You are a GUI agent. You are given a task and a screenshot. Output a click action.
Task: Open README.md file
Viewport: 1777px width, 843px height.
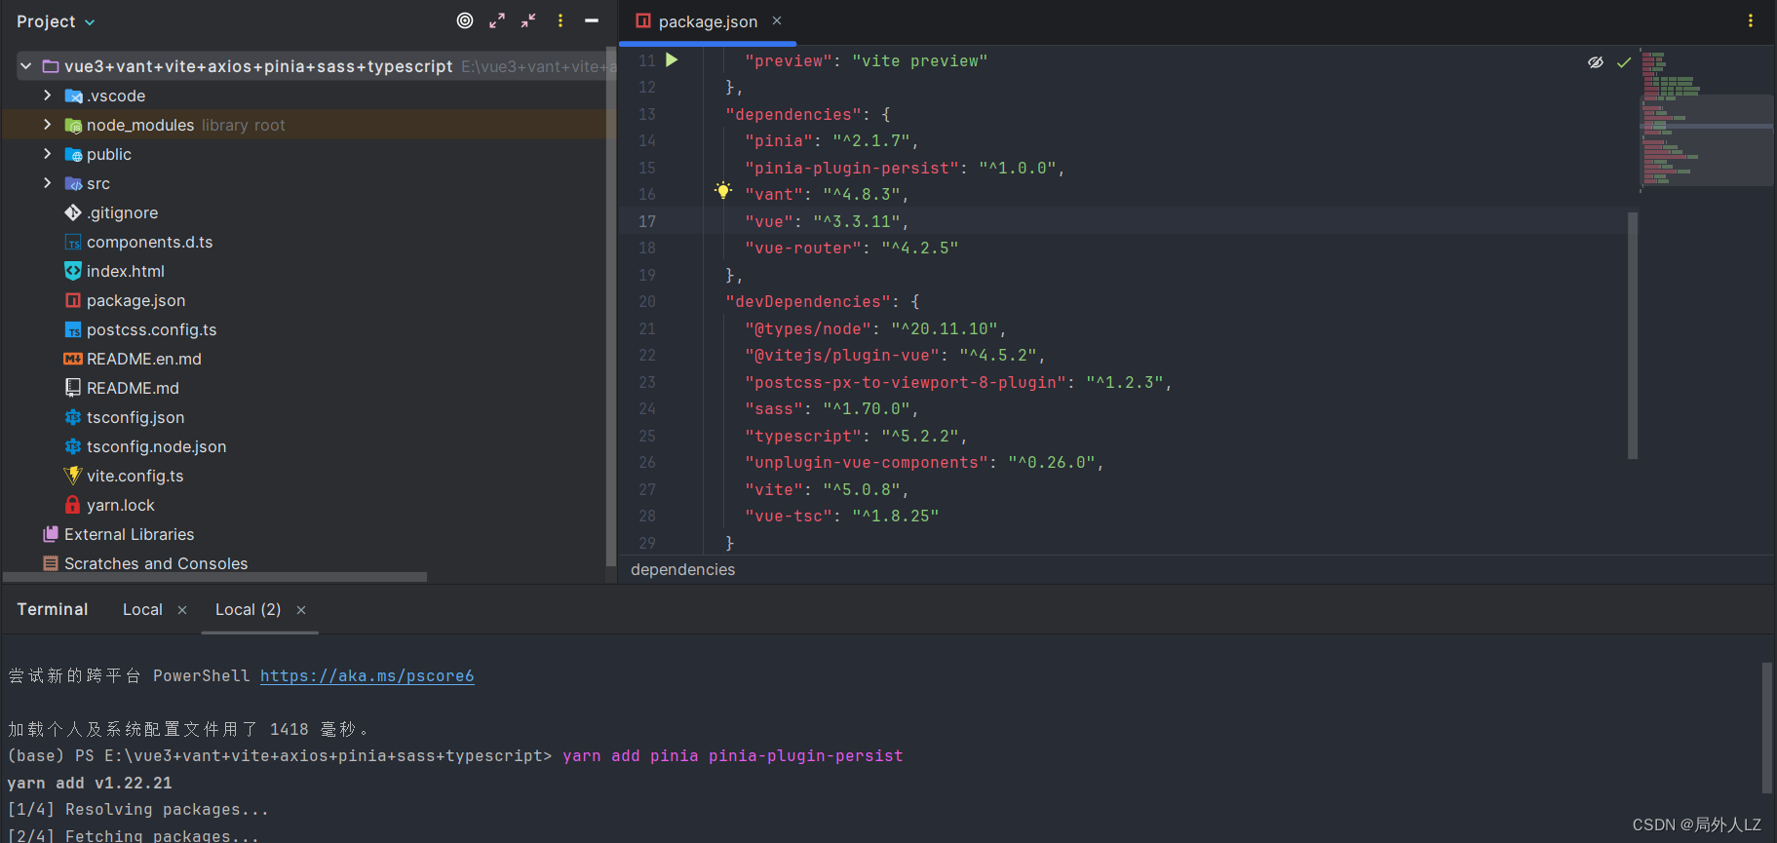[133, 388]
